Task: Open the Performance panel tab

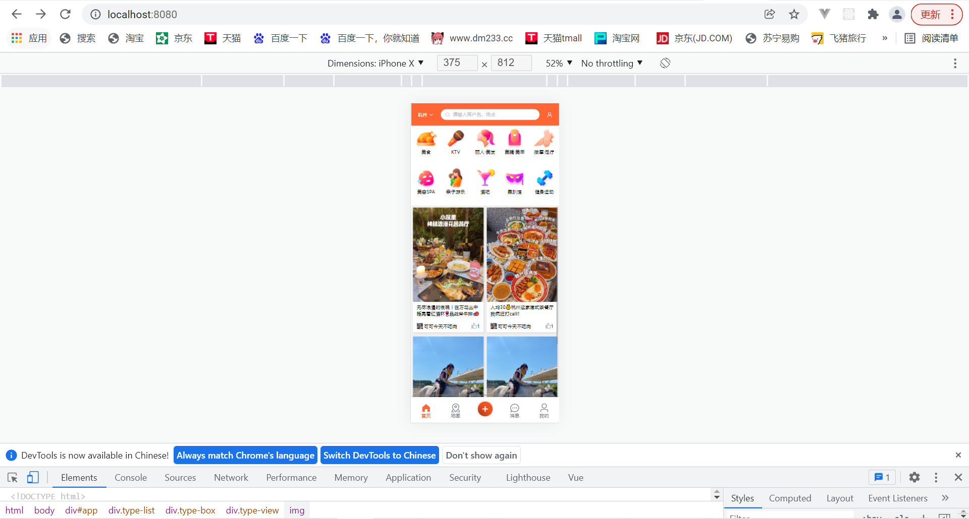Action: (291, 478)
